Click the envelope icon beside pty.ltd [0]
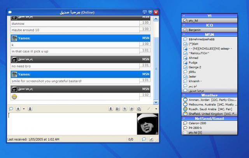 [185, 132]
